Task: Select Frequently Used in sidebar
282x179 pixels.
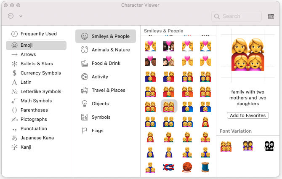Action: [38, 34]
